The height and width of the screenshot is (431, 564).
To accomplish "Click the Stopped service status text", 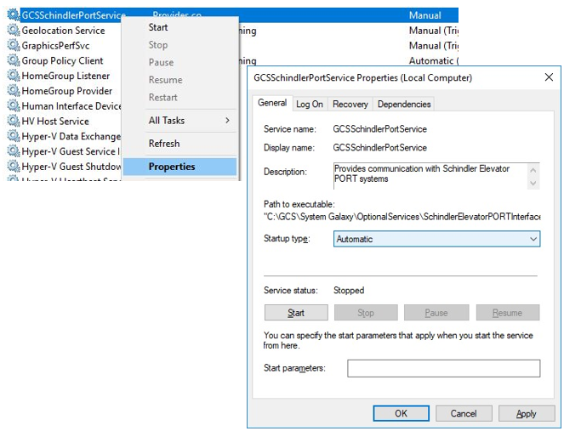I will click(x=349, y=291).
